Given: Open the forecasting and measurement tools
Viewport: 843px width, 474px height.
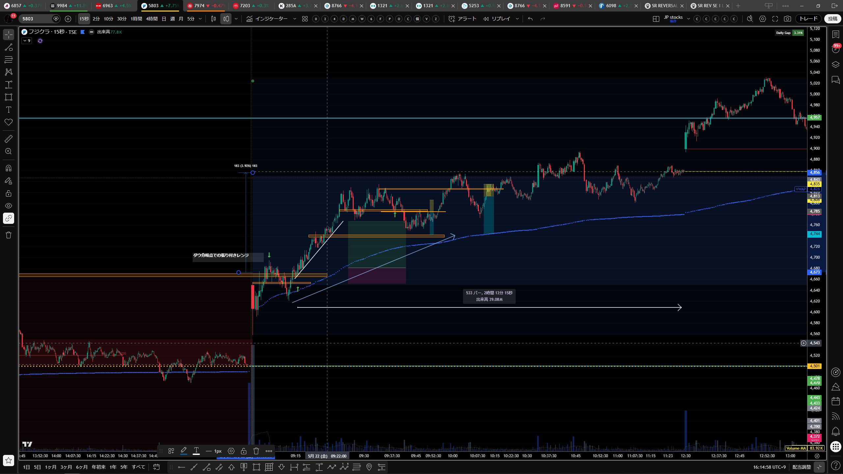Looking at the screenshot, I should 9,85.
